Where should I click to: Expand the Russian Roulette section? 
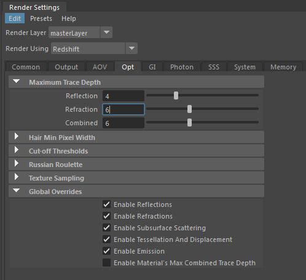coord(17,163)
